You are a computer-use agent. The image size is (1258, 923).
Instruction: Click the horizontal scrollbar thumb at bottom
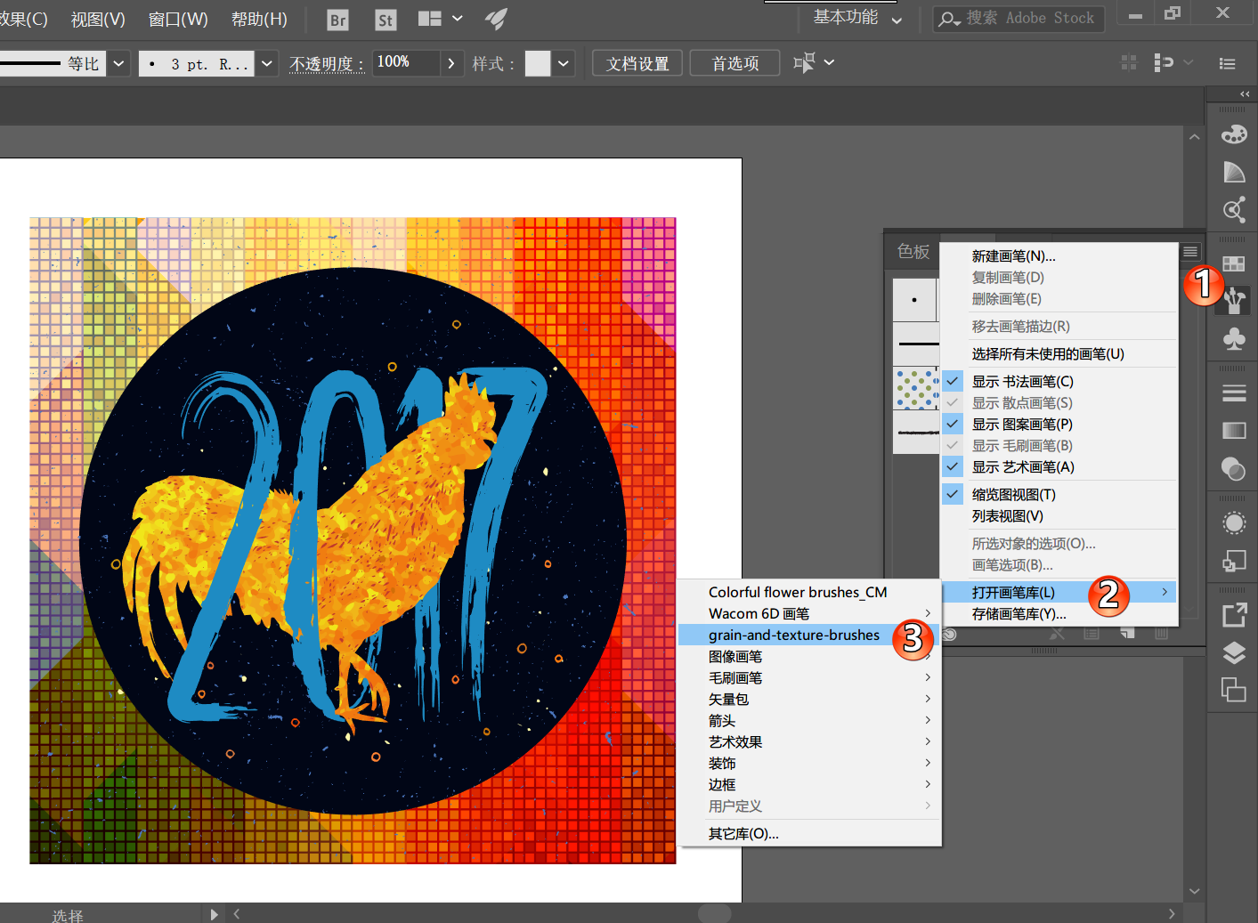714,913
